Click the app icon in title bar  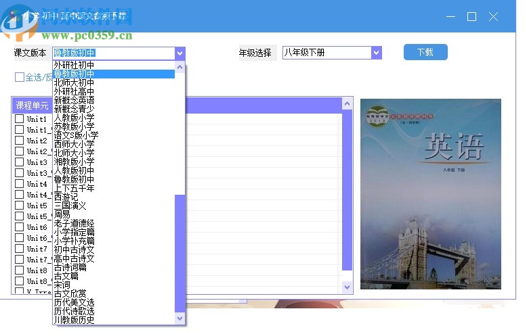click(14, 16)
